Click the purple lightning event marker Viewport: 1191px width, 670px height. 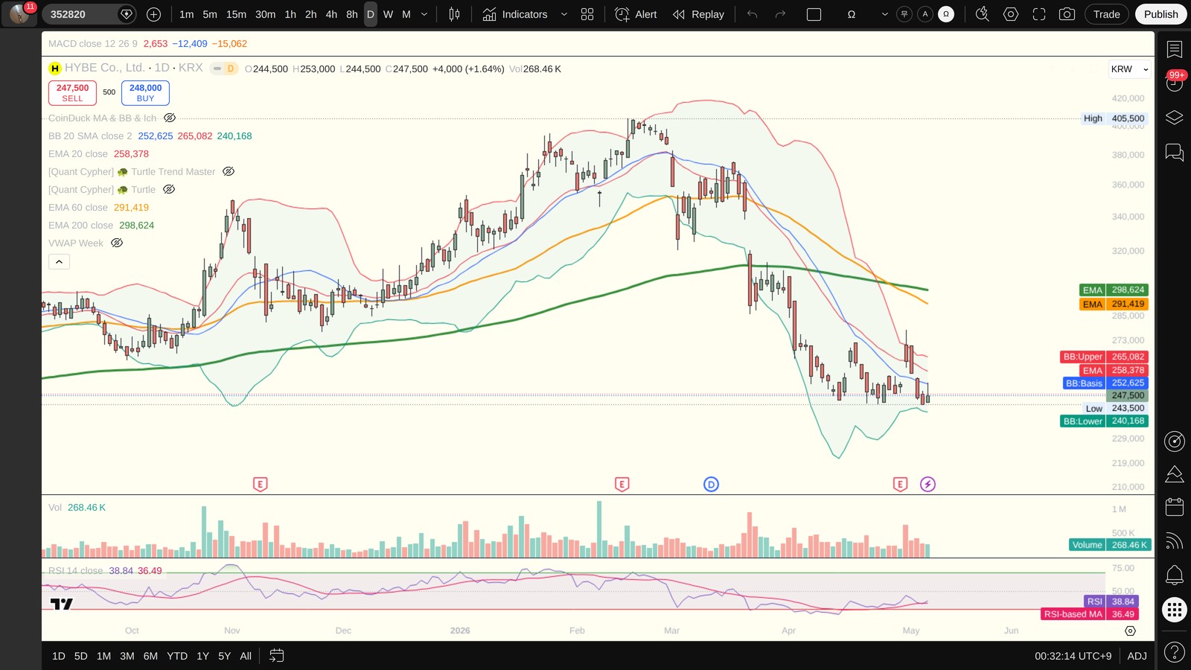pos(927,485)
